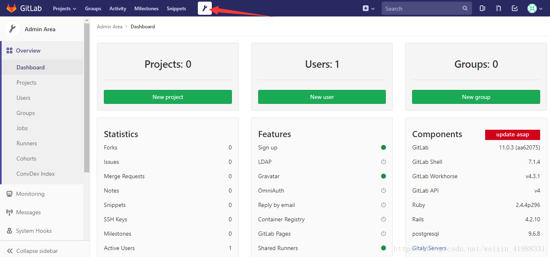Click the search magnifier icon
Viewport: 550px width, 257px height.
[x=465, y=8]
